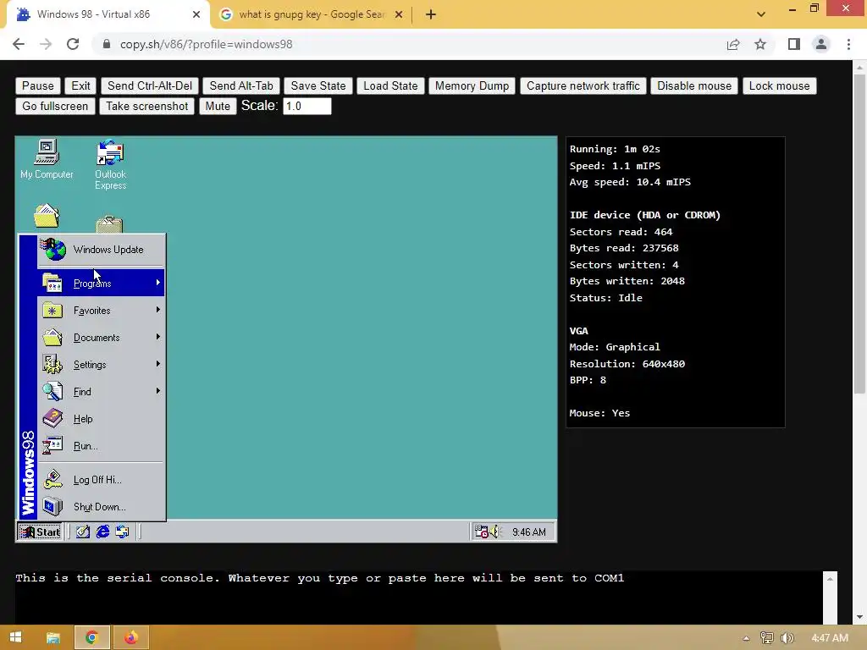Expand the Settings submenu arrow

coord(158,364)
